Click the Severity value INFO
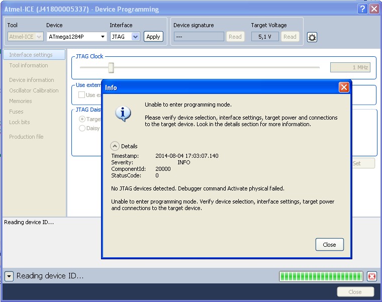The width and height of the screenshot is (382, 302). pos(183,162)
